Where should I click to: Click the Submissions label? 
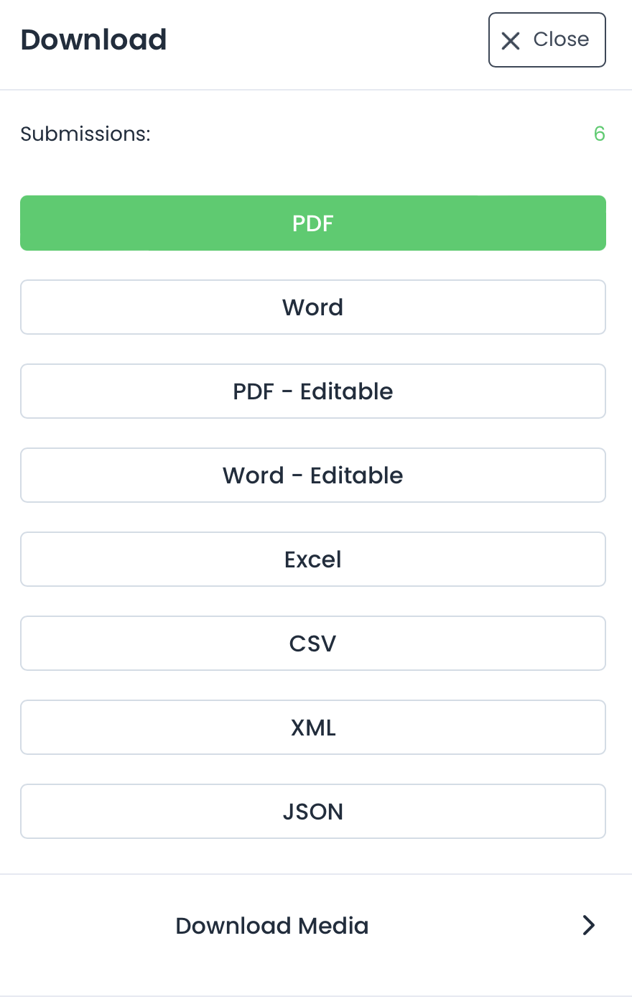click(85, 134)
